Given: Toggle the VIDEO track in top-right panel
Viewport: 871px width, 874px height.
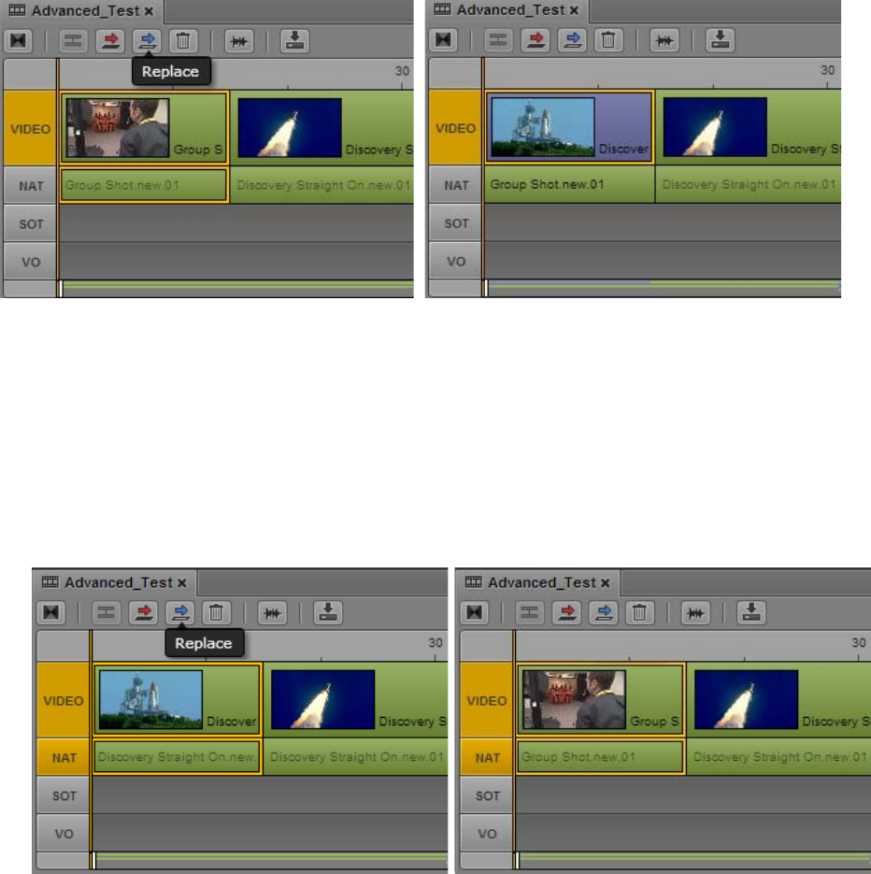Looking at the screenshot, I should point(455,128).
